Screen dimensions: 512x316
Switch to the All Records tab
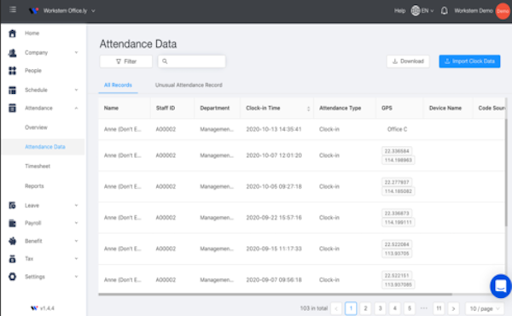tap(118, 85)
